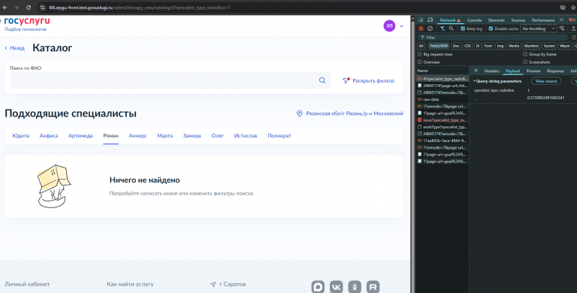Screen dimensions: 577x293
Task: Click Раскрыть фильтр to expand filters
Action: [x=369, y=80]
